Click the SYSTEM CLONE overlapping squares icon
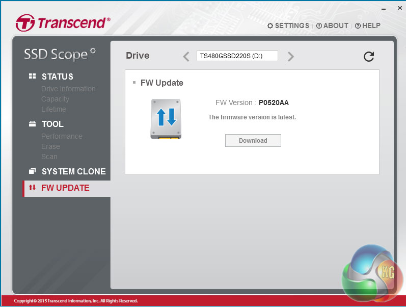 [x=33, y=171]
